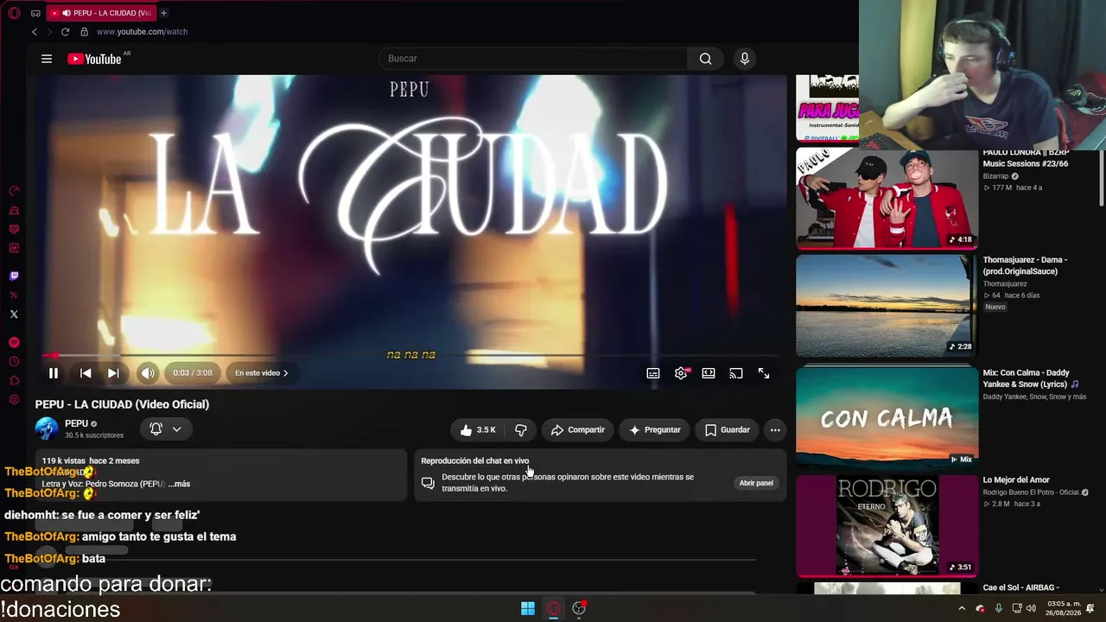Viewport: 1106px width, 622px height.
Task: Open GX Corner gamepad icon
Action: tap(35, 13)
